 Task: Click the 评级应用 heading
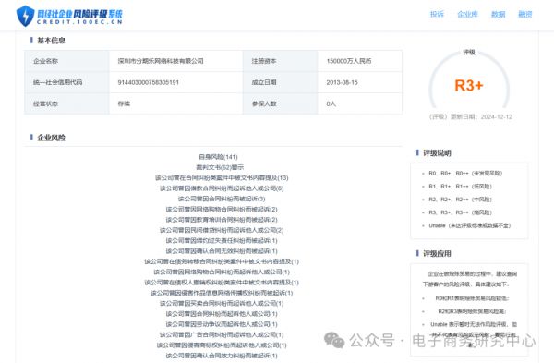click(x=437, y=254)
